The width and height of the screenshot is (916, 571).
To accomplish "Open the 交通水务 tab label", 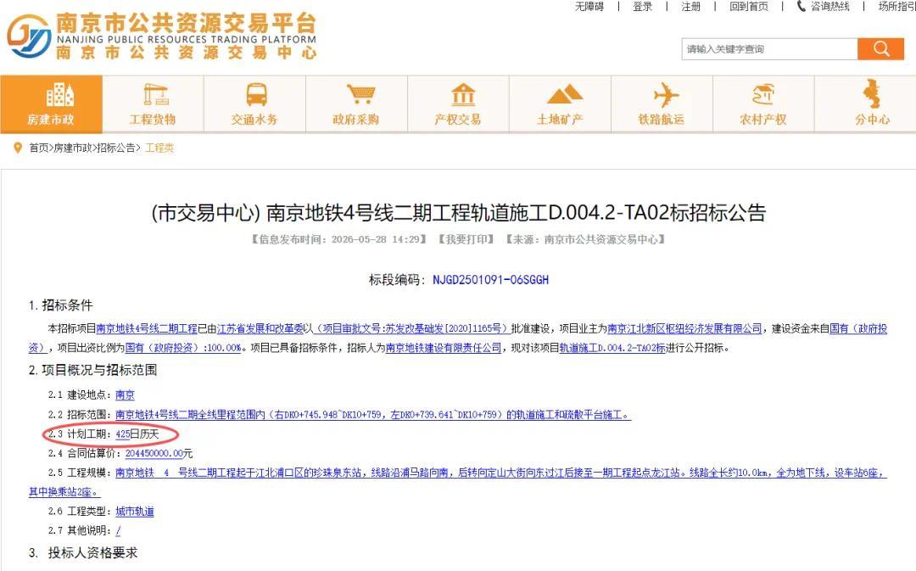I will 254,120.
